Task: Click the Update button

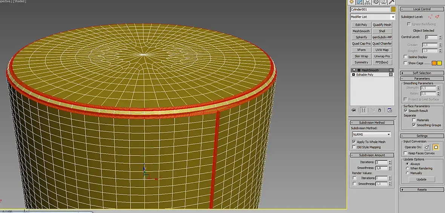Action: tap(422, 179)
